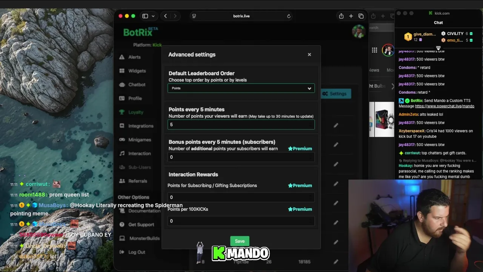Click the BotRix logo
This screenshot has height=272, width=483.
click(x=140, y=32)
